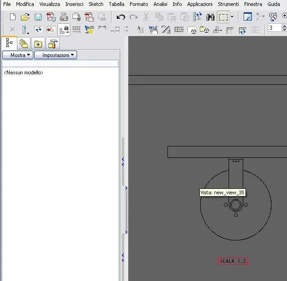Click the repaint screen icon
The height and width of the screenshot is (281, 287).
(x=248, y=17)
